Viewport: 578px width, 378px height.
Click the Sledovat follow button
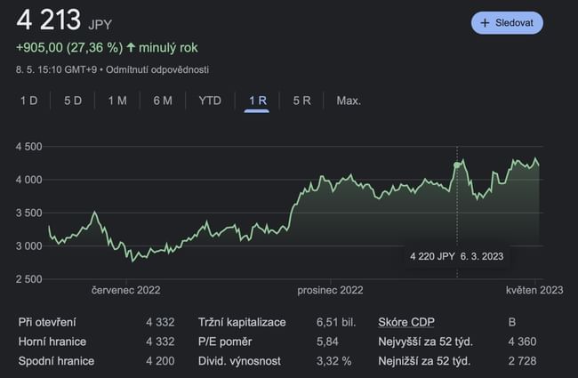pos(506,22)
